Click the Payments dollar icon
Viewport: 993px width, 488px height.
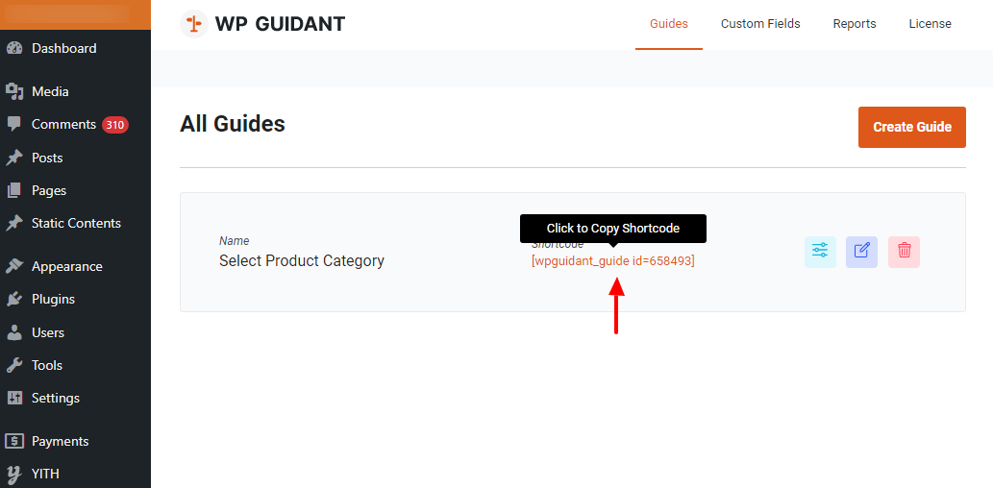14,441
